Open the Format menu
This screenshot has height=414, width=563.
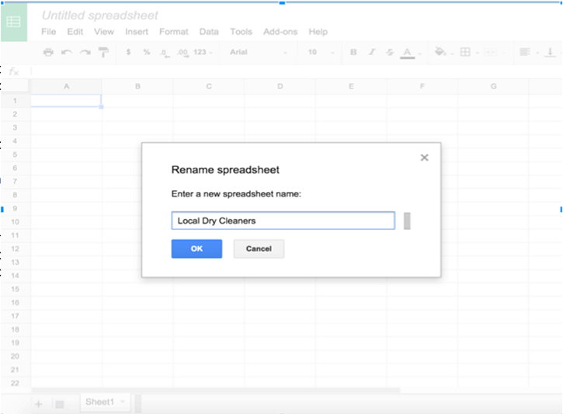174,32
